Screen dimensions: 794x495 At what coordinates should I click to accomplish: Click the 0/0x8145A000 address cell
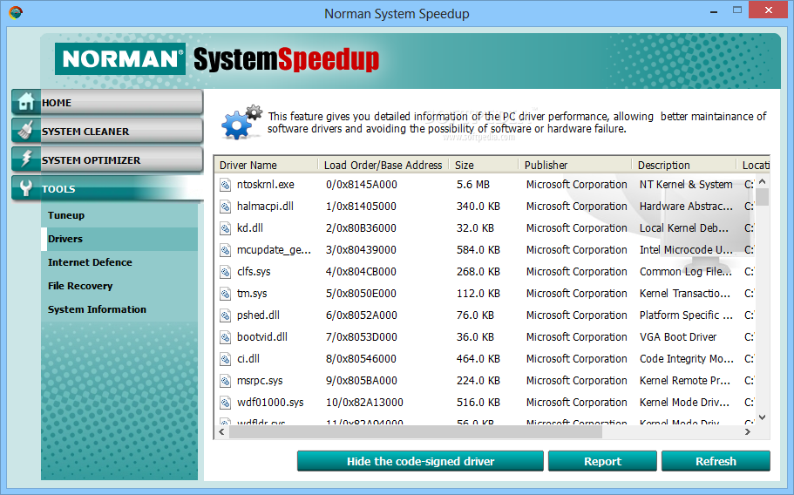click(362, 185)
